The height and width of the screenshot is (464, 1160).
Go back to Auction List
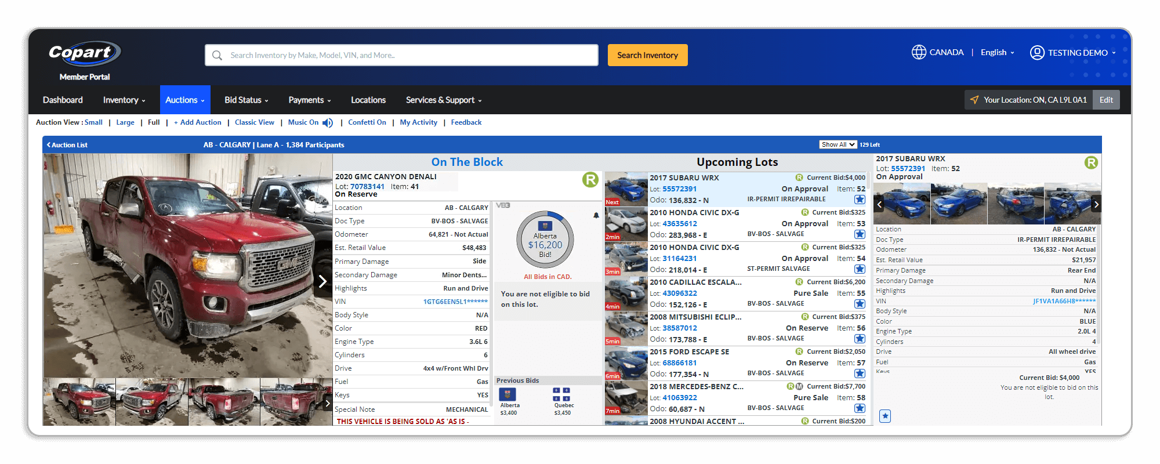pos(67,145)
